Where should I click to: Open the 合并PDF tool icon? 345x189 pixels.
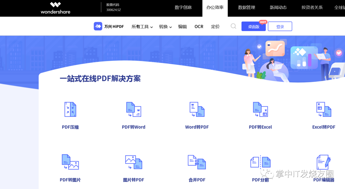coord(197,162)
